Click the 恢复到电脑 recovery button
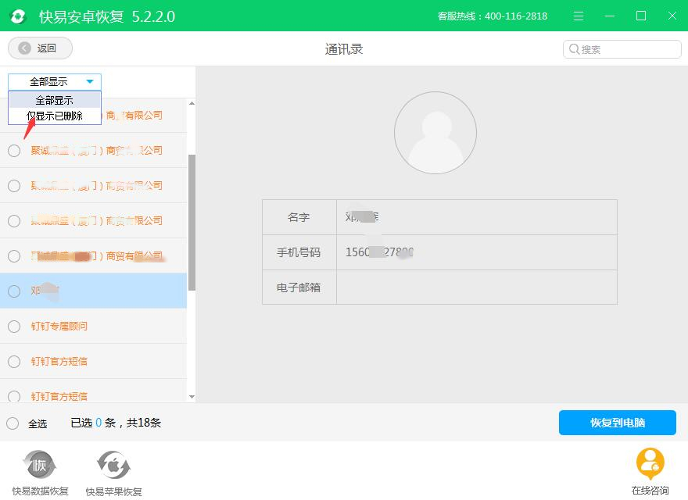688x500 pixels. [617, 423]
